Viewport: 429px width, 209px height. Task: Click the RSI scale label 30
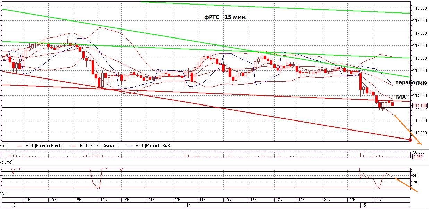[x=415, y=176]
